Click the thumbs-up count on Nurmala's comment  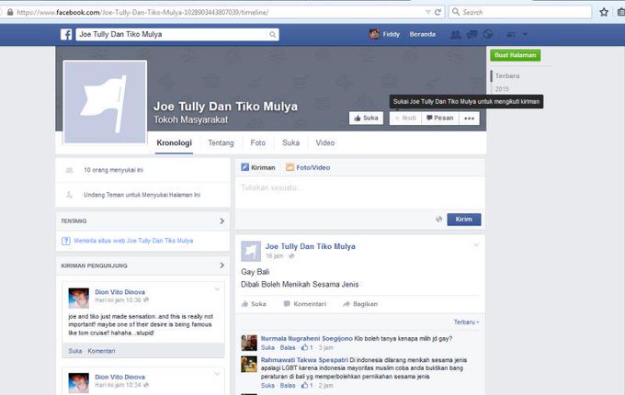pos(307,347)
